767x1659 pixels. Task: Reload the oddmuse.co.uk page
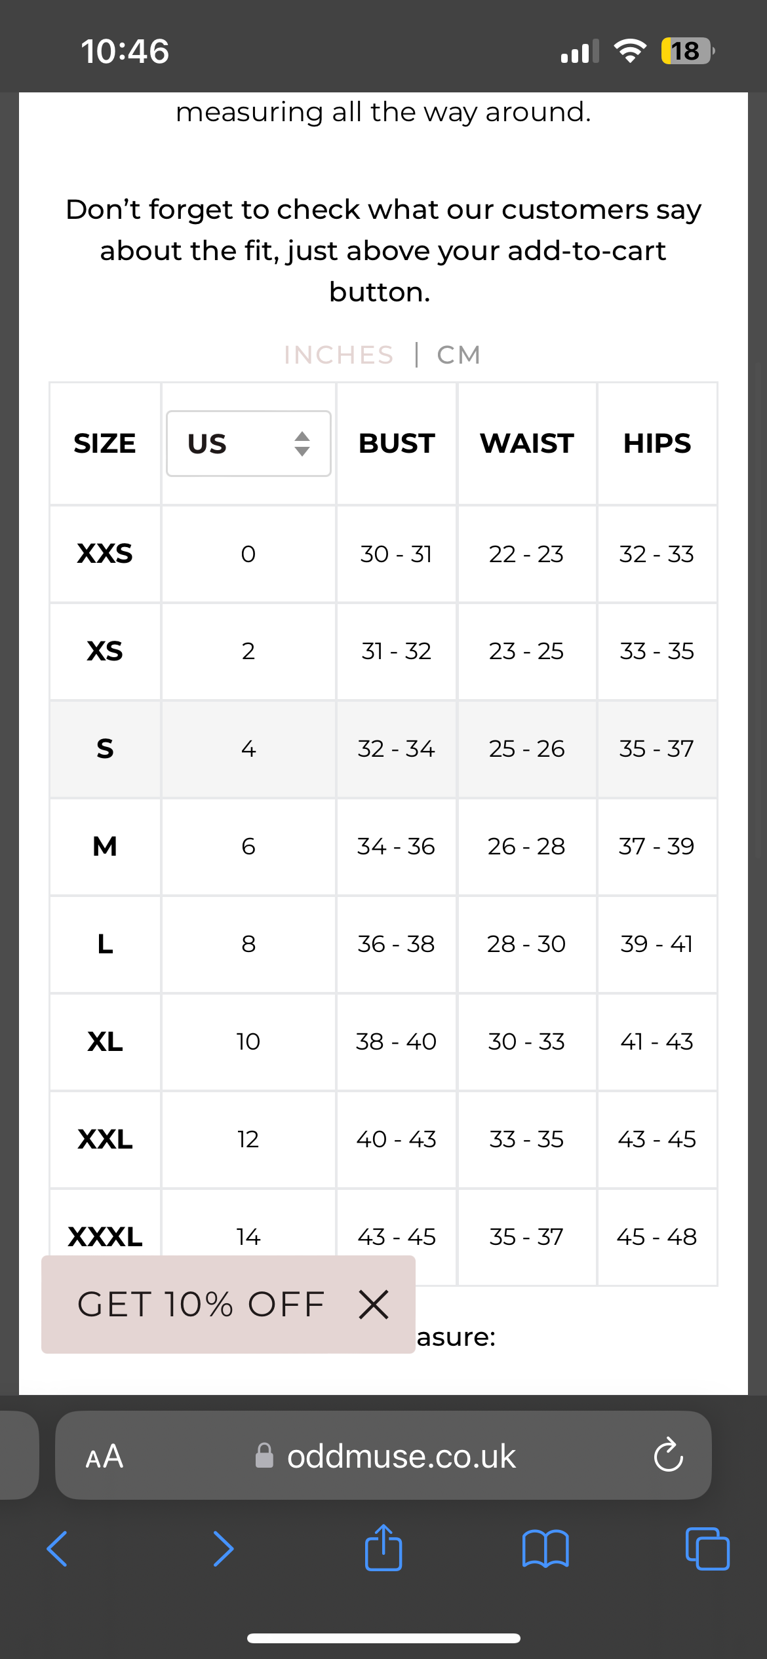point(668,1455)
